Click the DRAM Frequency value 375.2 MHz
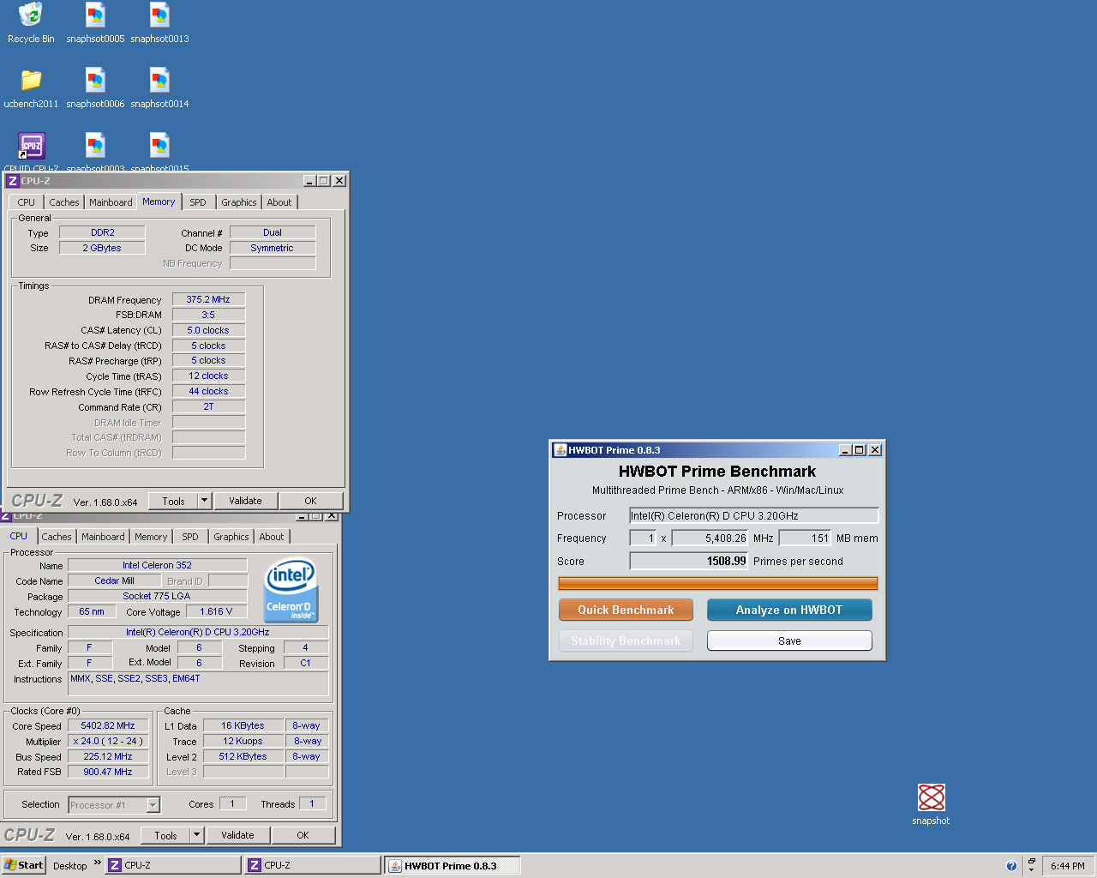Viewport: 1097px width, 878px height. pos(208,299)
